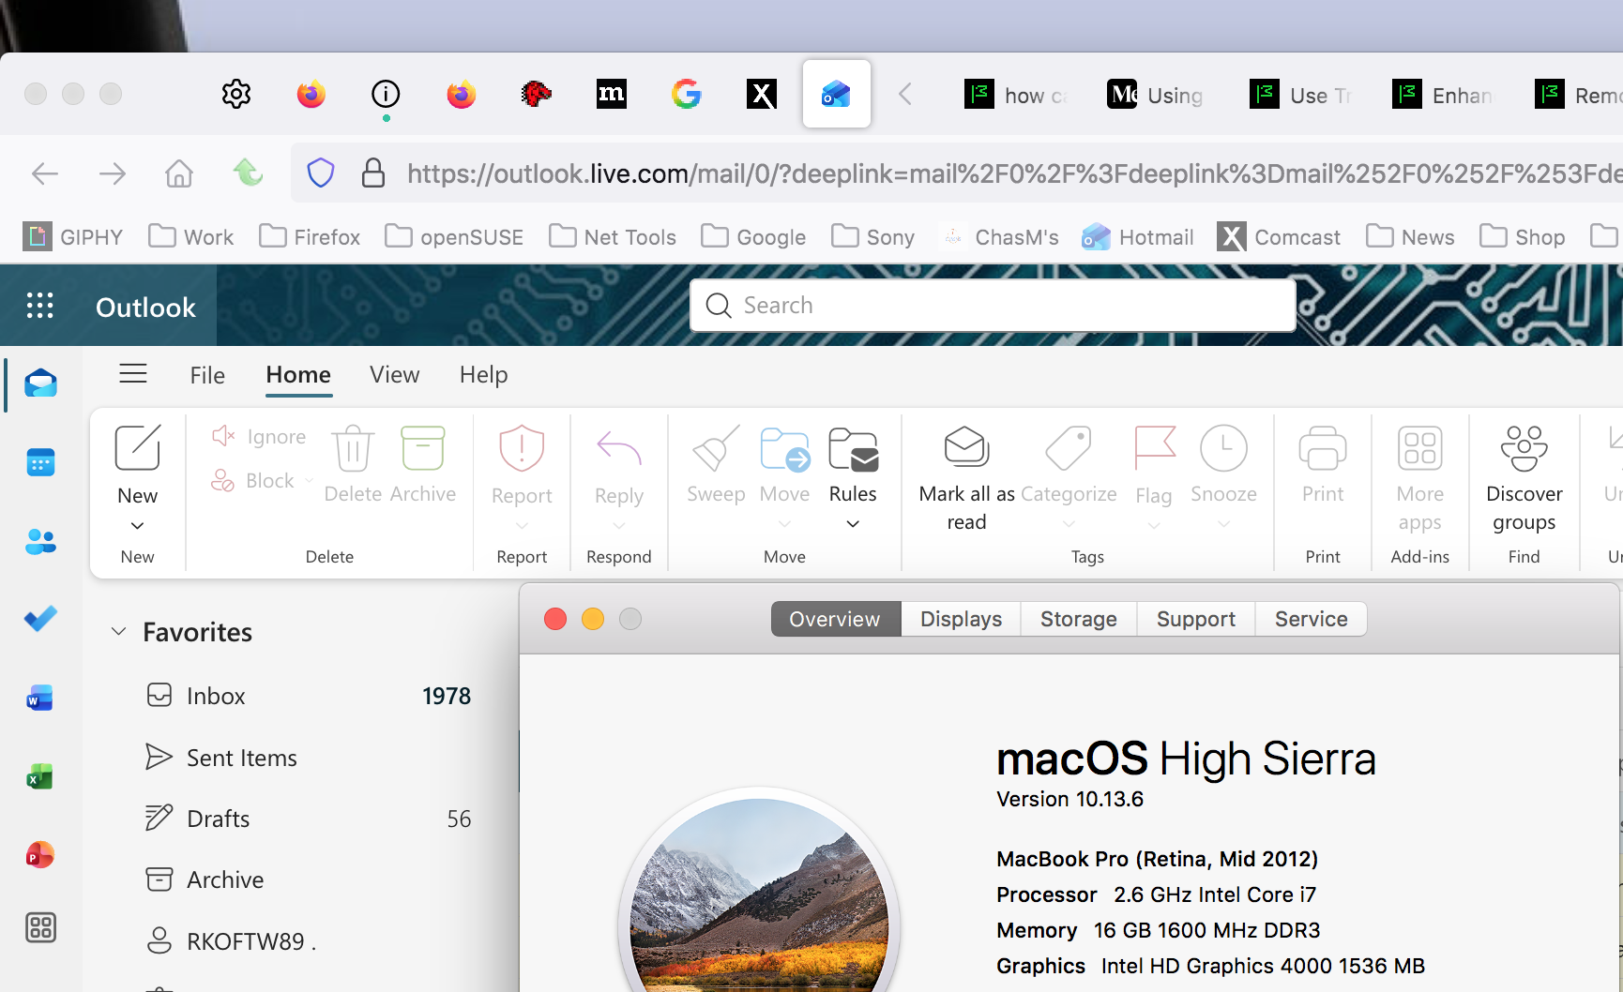Viewport: 1623px width, 992px height.
Task: Switch to Storage tab in About This Mac
Action: click(1079, 619)
